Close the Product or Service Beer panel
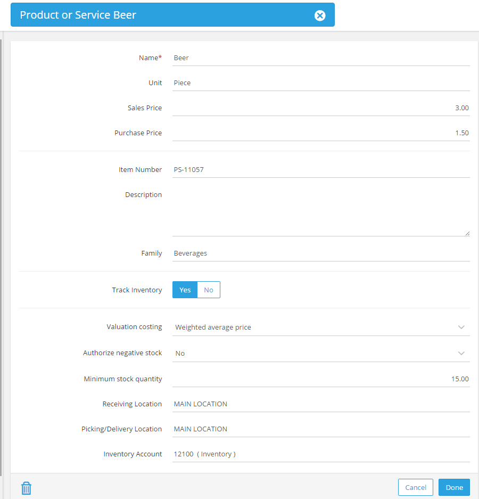 [320, 15]
